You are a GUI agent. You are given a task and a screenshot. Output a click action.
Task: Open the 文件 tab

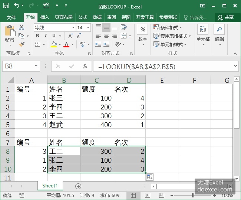(x=11, y=17)
